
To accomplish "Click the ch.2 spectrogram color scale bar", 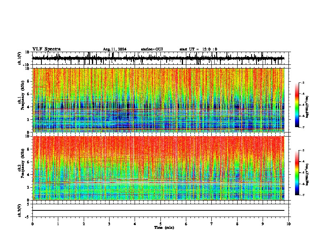I will 297,173.
